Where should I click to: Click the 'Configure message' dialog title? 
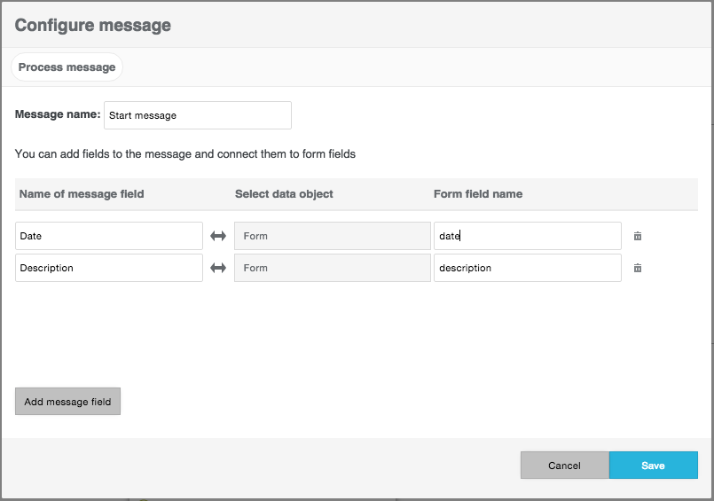[x=93, y=25]
